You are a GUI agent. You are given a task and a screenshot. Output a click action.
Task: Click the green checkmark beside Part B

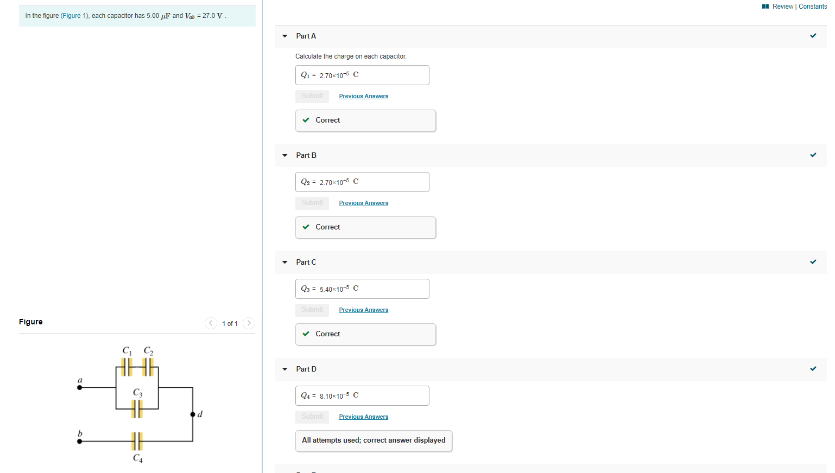point(813,155)
